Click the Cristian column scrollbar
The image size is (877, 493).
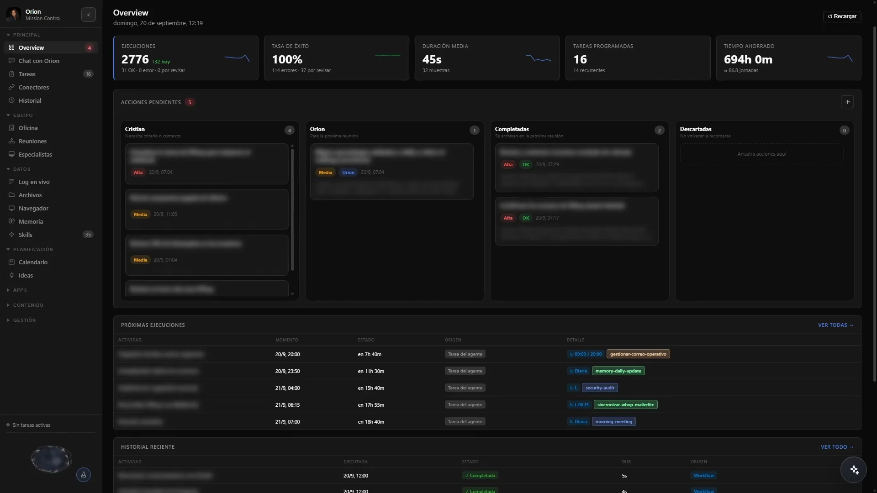(x=292, y=210)
